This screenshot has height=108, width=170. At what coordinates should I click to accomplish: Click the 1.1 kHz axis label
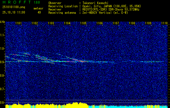coord(2,35)
